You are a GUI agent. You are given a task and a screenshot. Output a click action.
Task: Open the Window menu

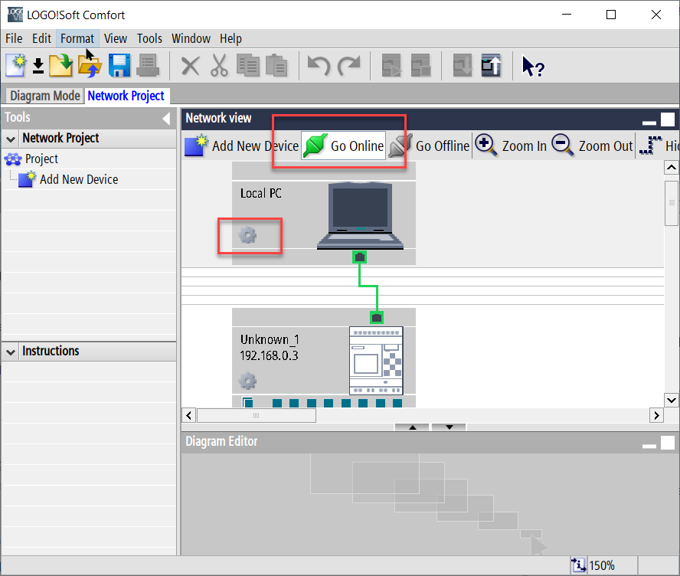click(191, 38)
